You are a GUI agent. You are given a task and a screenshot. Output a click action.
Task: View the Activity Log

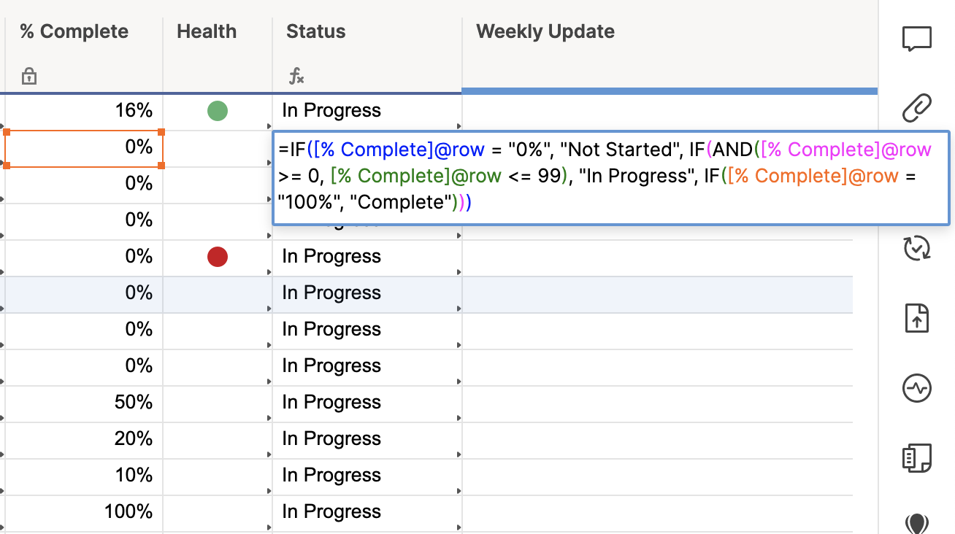[917, 388]
